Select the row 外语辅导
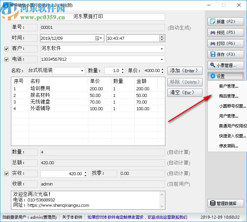 click(x=88, y=109)
